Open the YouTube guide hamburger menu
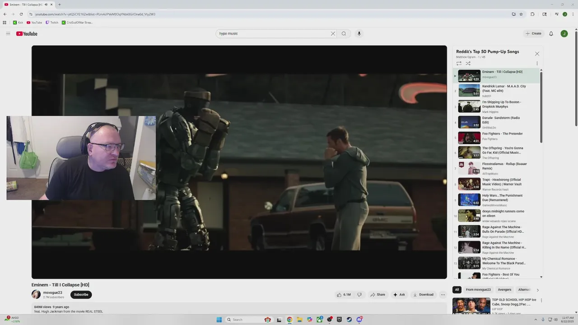Image resolution: width=578 pixels, height=325 pixels. (8, 33)
